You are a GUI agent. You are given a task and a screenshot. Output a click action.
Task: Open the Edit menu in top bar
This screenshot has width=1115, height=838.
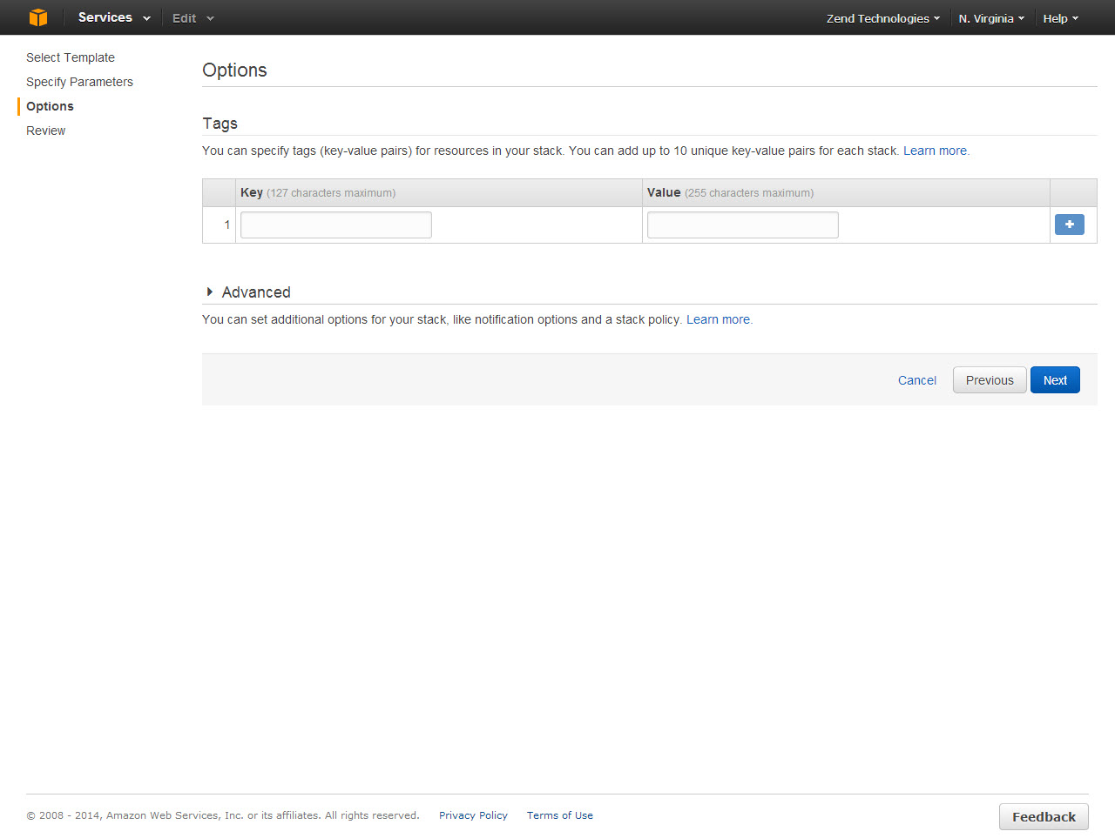click(193, 18)
